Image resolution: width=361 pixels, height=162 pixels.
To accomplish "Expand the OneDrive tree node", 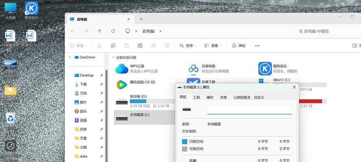I will coord(70,57).
